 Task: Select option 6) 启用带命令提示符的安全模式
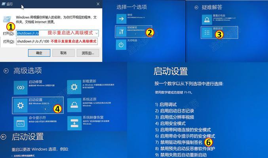[x=185, y=136]
